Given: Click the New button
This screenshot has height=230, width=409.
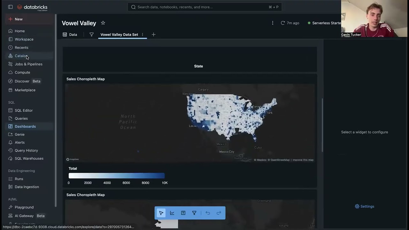Looking at the screenshot, I should pyautogui.click(x=30, y=19).
